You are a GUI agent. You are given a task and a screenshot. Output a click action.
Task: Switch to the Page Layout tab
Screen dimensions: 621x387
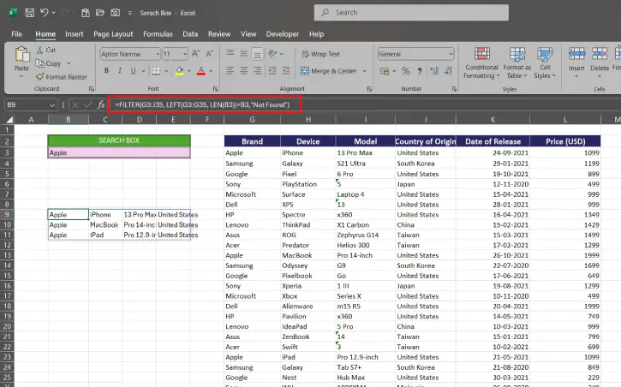(113, 34)
